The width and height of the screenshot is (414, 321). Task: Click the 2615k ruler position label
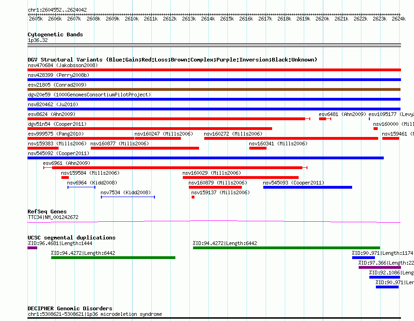point(227,19)
